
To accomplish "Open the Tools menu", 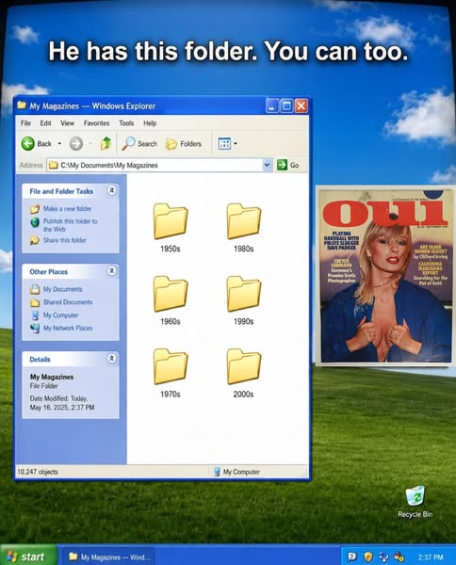I will point(126,123).
